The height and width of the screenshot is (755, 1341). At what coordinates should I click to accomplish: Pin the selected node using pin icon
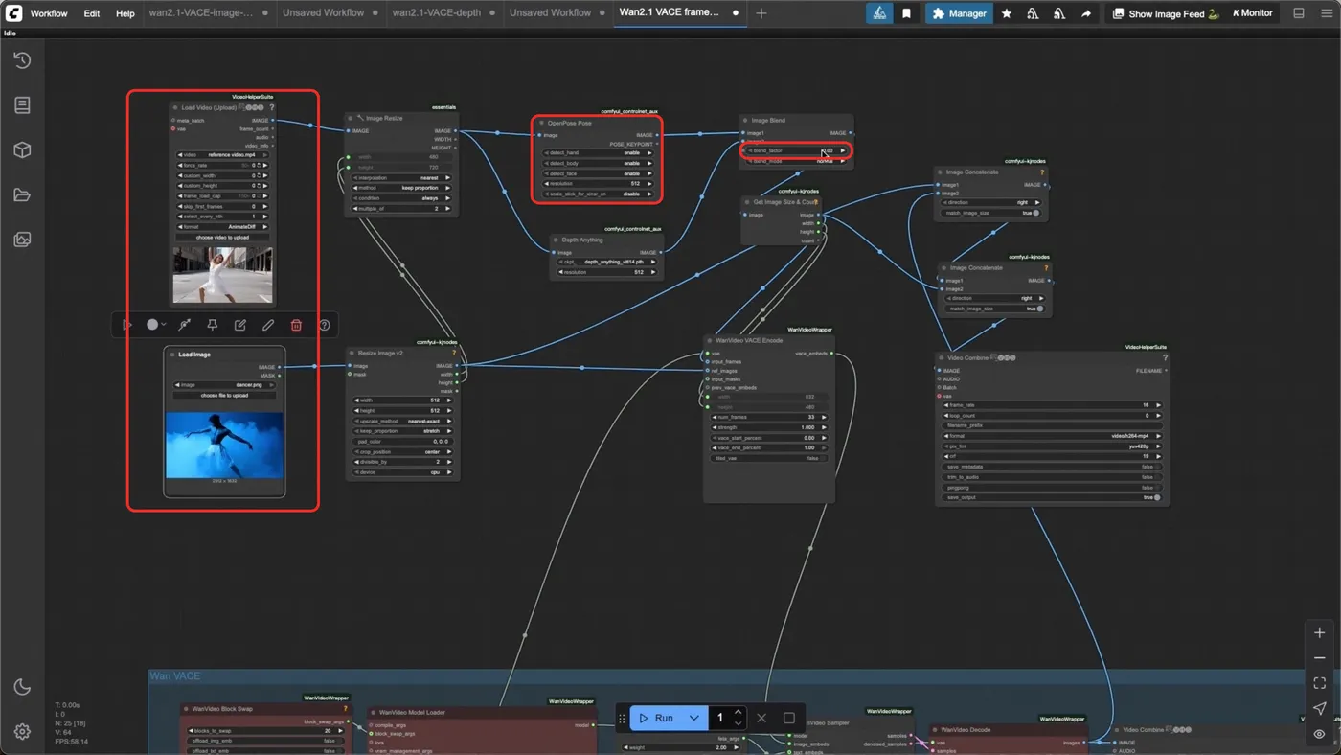[213, 325]
